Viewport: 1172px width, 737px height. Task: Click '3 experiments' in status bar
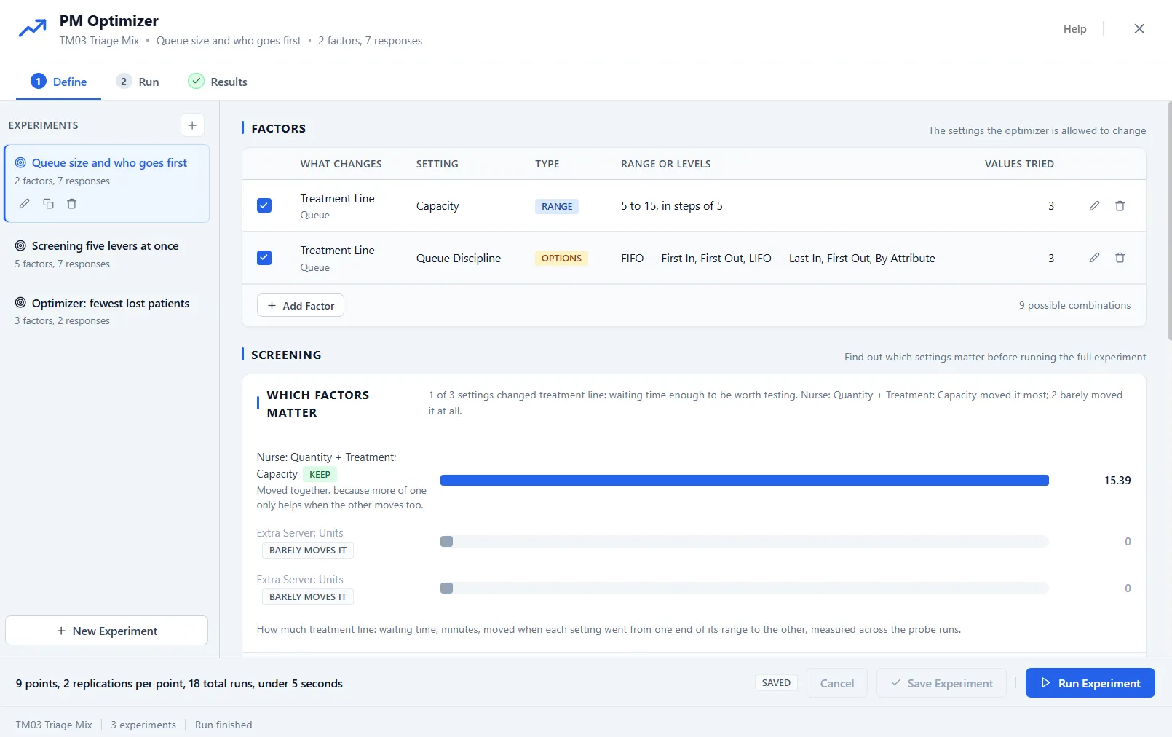pyautogui.click(x=143, y=725)
